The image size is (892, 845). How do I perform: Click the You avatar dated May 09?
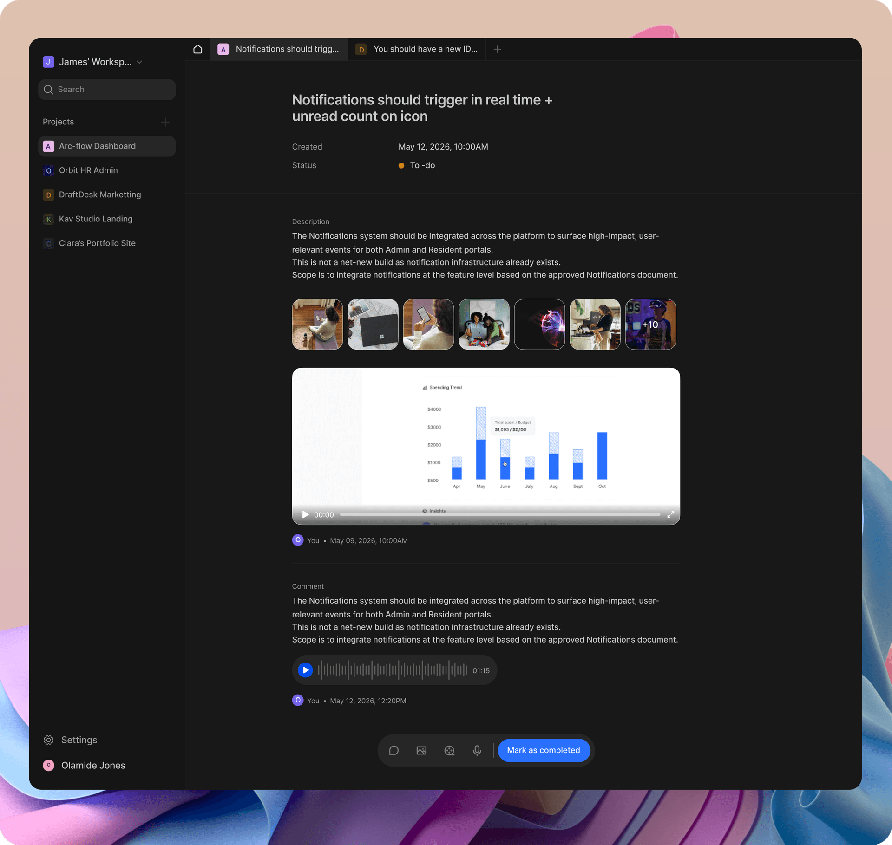pos(298,540)
